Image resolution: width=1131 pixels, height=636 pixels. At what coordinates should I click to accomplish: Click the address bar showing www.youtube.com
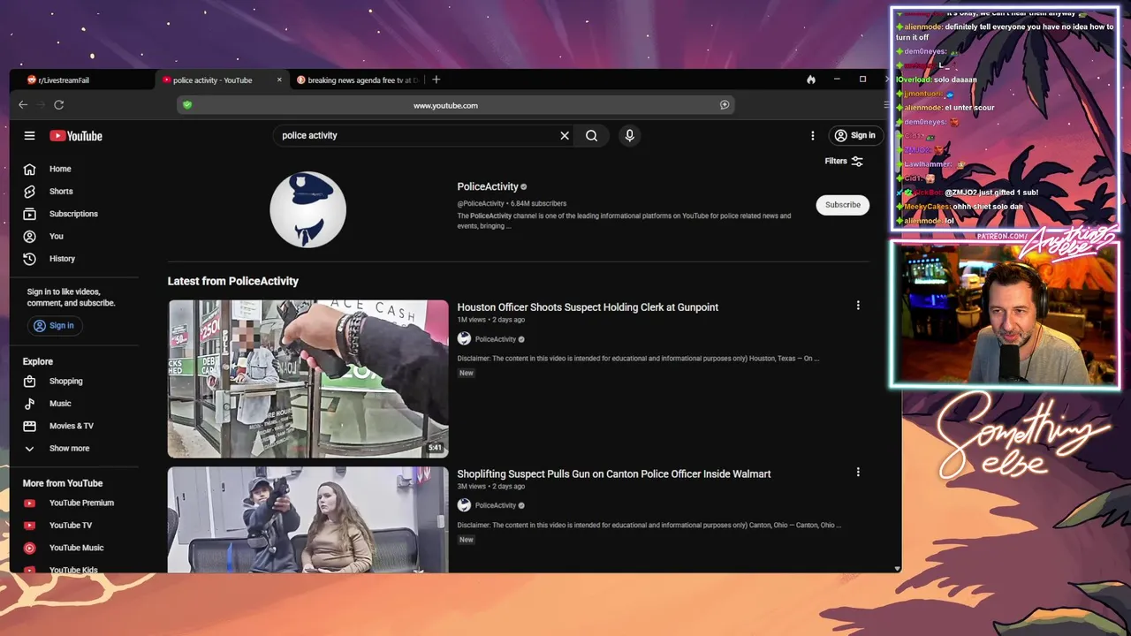click(445, 105)
